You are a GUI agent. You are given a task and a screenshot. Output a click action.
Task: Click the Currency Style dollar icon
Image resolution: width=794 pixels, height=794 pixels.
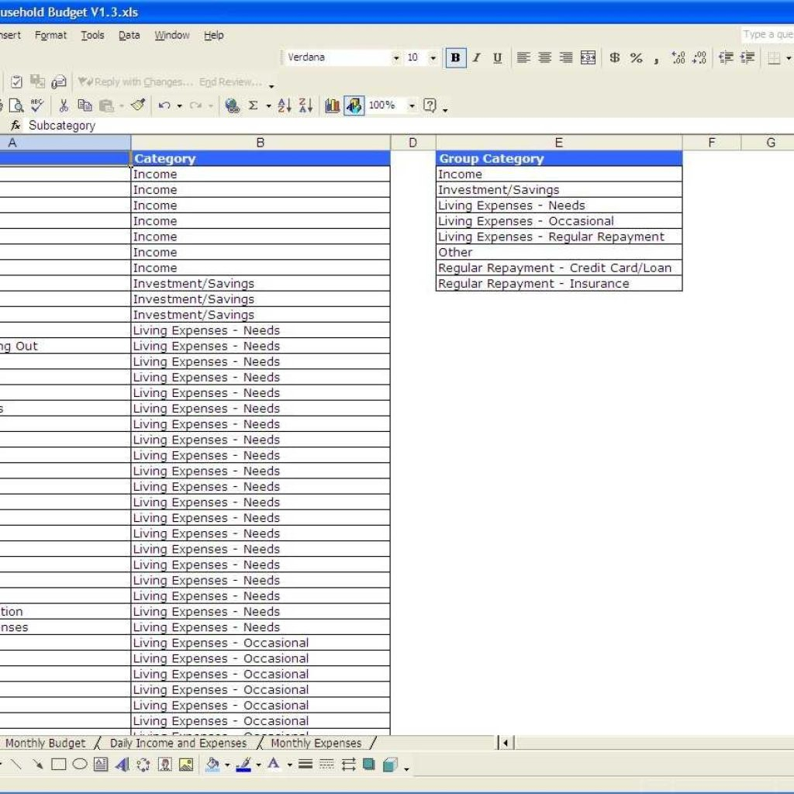pos(614,58)
